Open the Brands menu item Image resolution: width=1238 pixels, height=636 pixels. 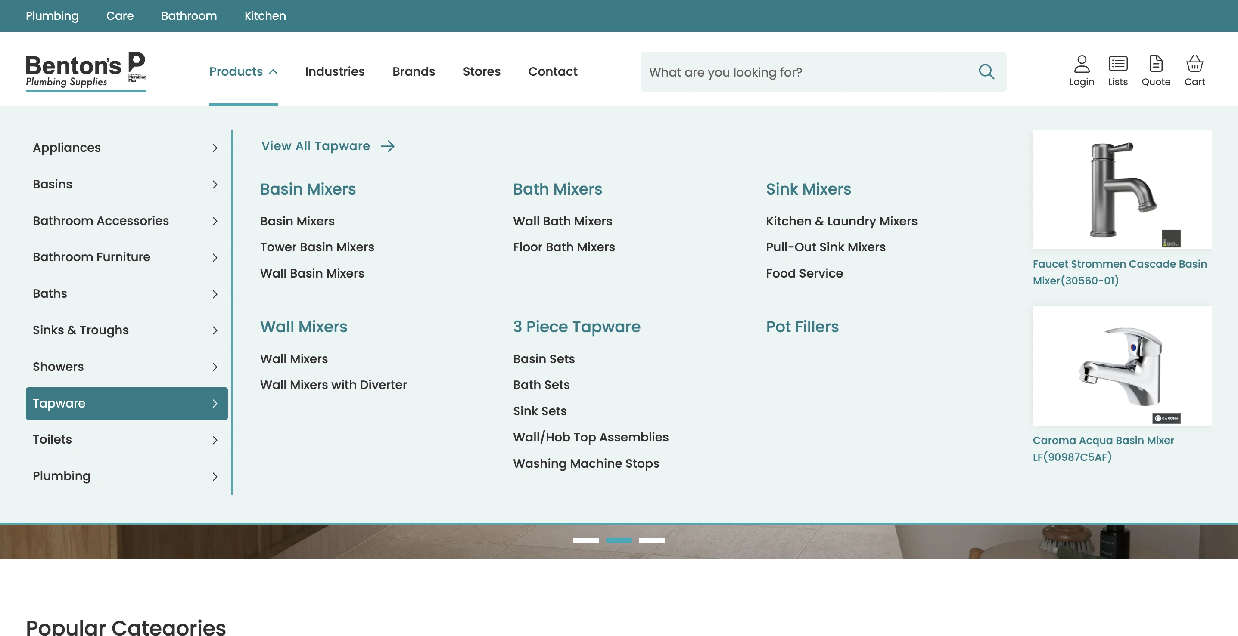pos(413,71)
